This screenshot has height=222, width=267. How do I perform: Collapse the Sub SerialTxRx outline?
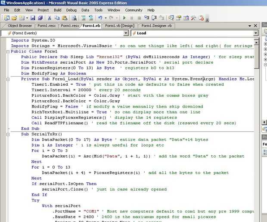tap(8, 134)
